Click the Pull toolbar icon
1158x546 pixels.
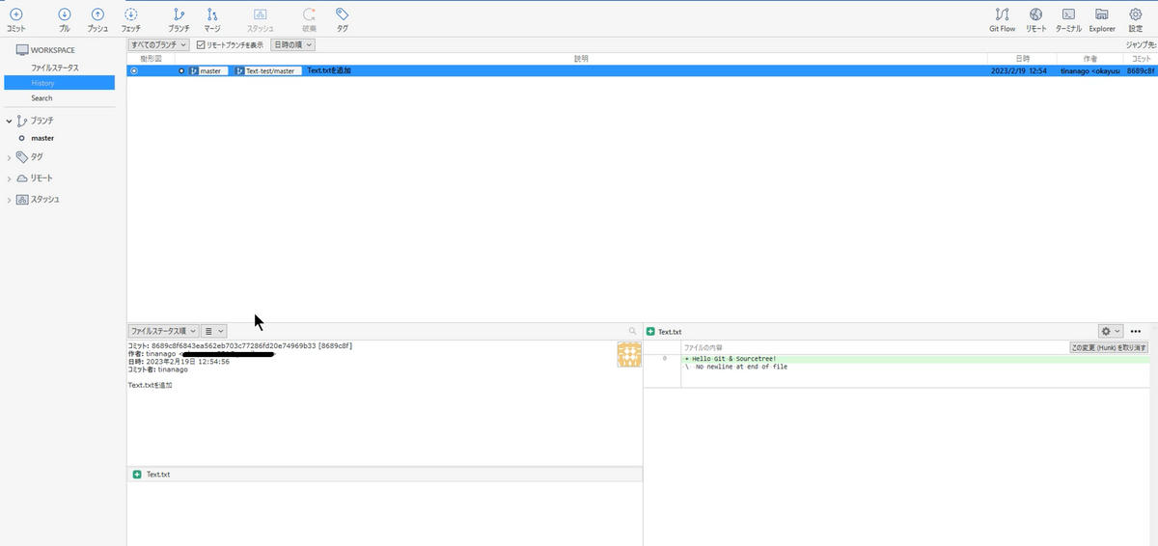tap(65, 14)
